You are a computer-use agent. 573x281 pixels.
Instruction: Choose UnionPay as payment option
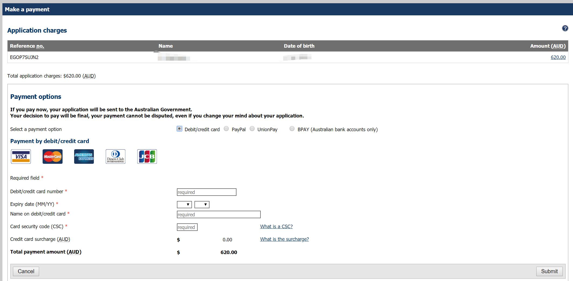(x=252, y=129)
